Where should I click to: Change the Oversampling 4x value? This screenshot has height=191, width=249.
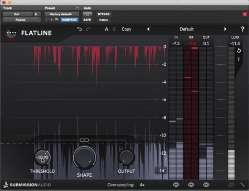pos(142,185)
